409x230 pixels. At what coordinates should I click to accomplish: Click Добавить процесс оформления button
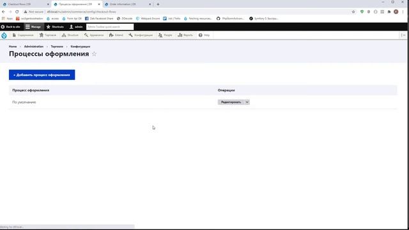(42, 75)
